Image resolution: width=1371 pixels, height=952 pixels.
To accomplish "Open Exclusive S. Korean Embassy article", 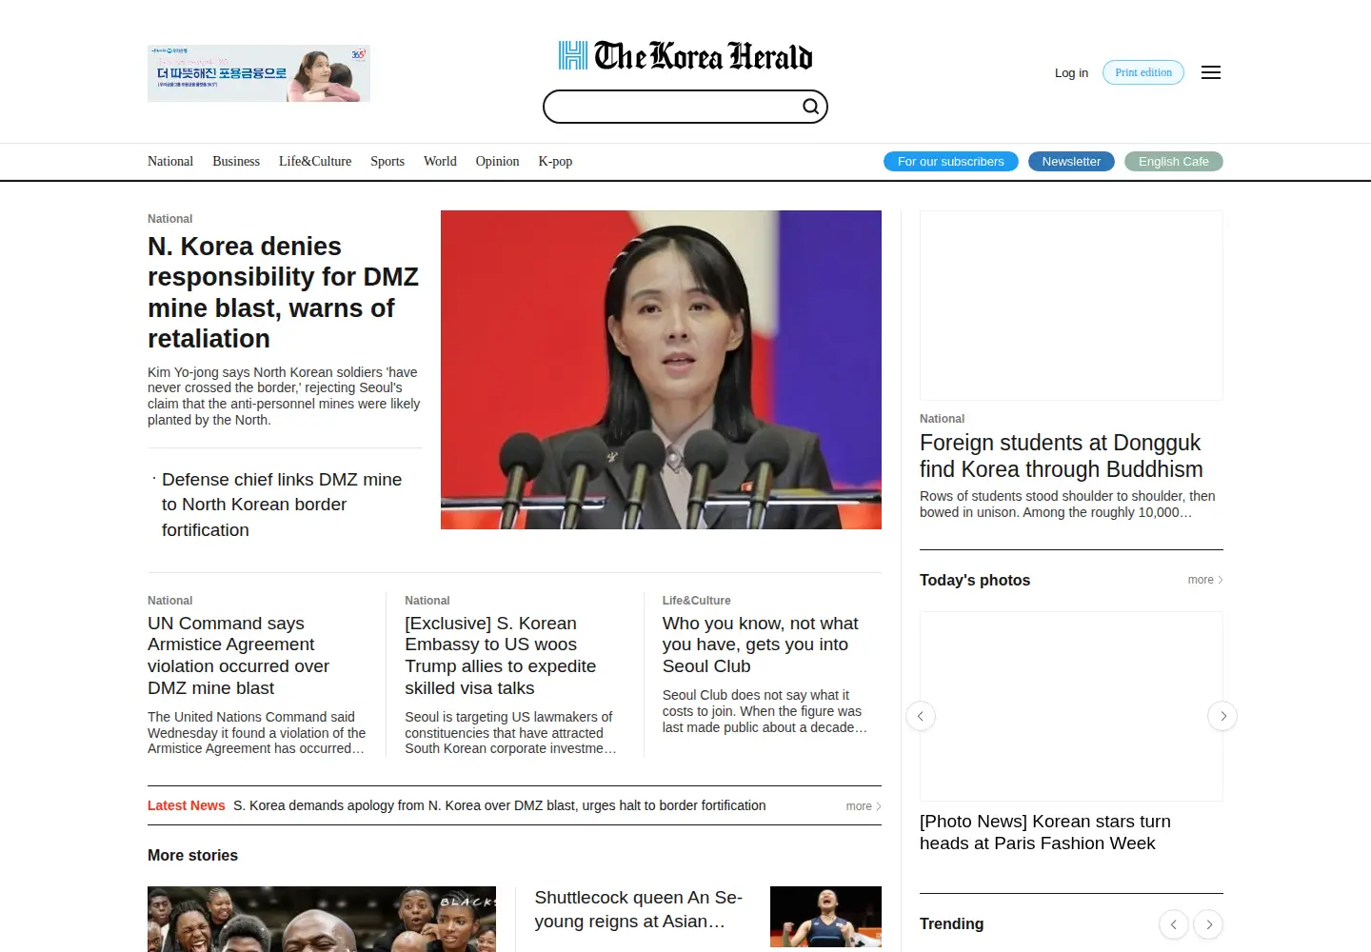I will pyautogui.click(x=501, y=655).
